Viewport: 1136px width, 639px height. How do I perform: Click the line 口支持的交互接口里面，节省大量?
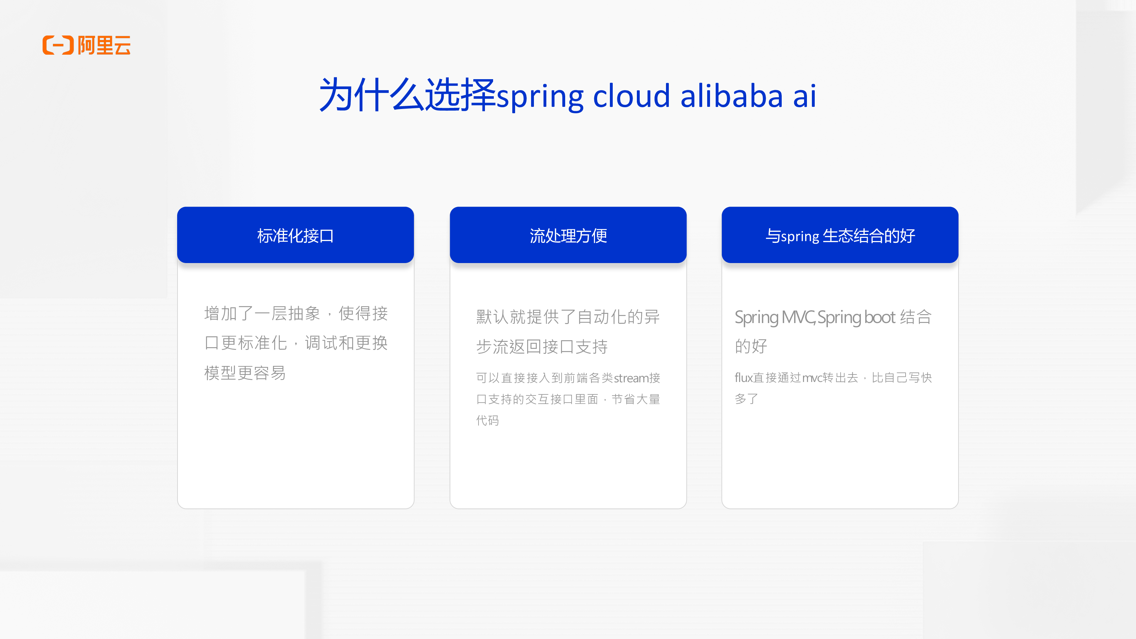[568, 399]
